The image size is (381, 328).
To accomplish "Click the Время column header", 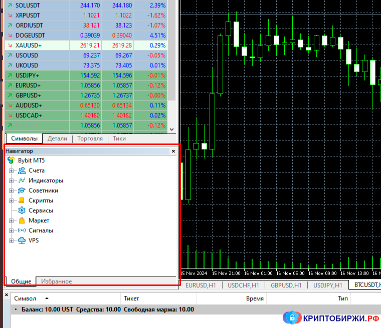I will click(231, 298).
